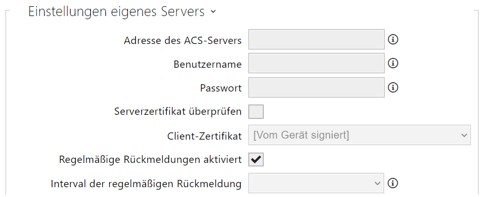Click the Interval der regelmäßigen Rückmeldung label
The height and width of the screenshot is (197, 484).
(x=146, y=184)
